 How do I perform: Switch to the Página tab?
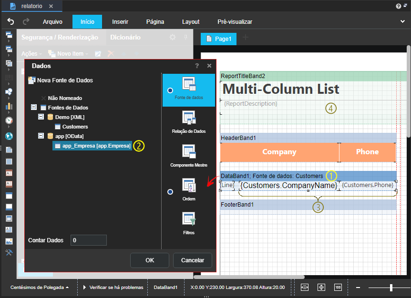pos(155,22)
